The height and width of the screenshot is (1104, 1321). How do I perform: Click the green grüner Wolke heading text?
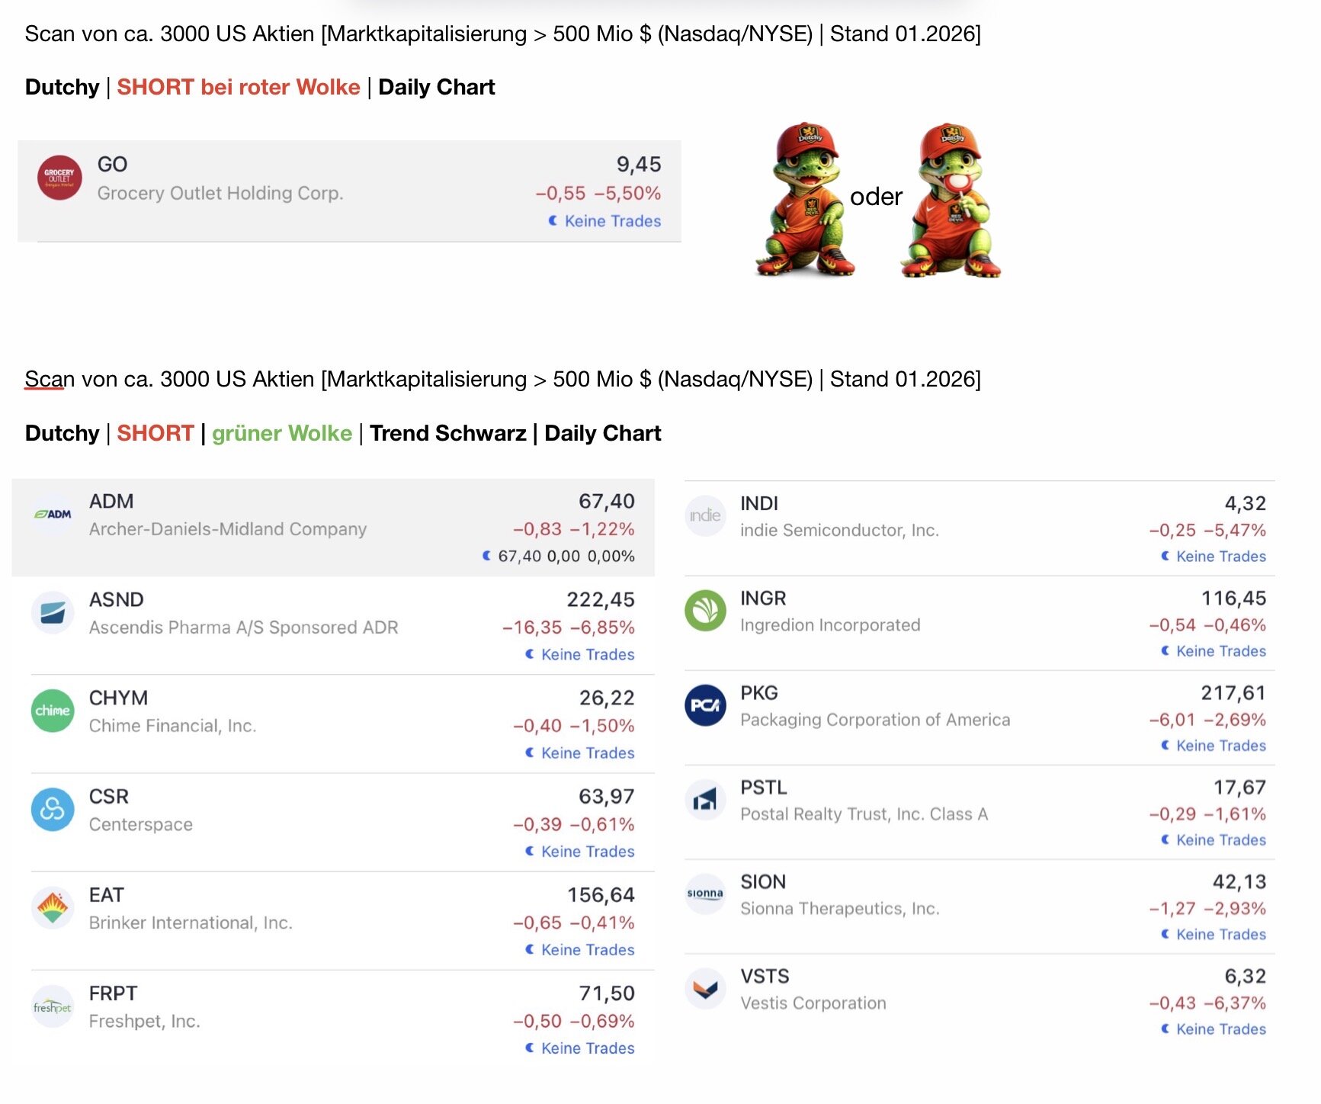pos(281,433)
